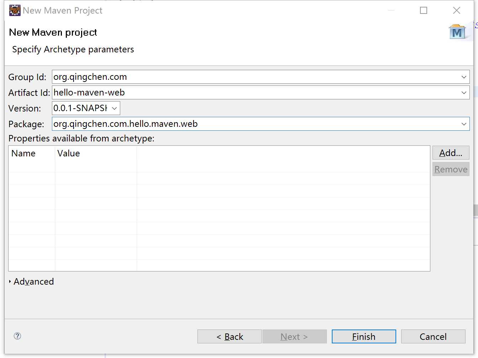Image resolution: width=478 pixels, height=358 pixels.
Task: Open the Version dropdown arrow
Action: (114, 108)
